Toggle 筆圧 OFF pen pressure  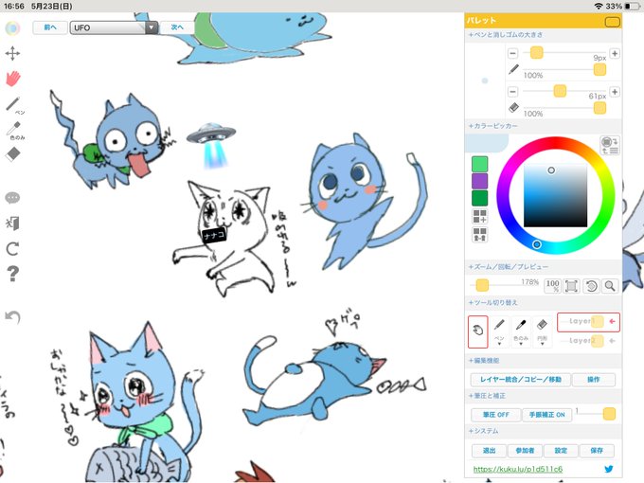495,415
